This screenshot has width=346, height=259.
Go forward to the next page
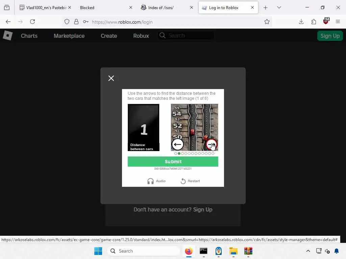(x=20, y=22)
